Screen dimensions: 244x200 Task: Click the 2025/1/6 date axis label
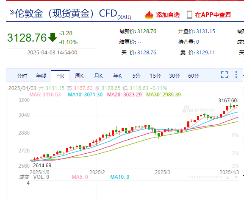pyautogui.click(x=39, y=172)
